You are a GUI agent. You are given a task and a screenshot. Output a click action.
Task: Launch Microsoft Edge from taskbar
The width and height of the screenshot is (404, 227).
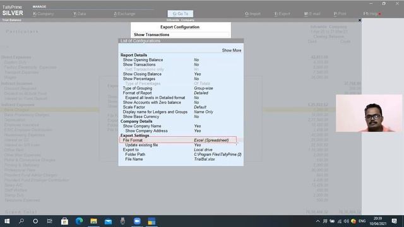[79, 221]
